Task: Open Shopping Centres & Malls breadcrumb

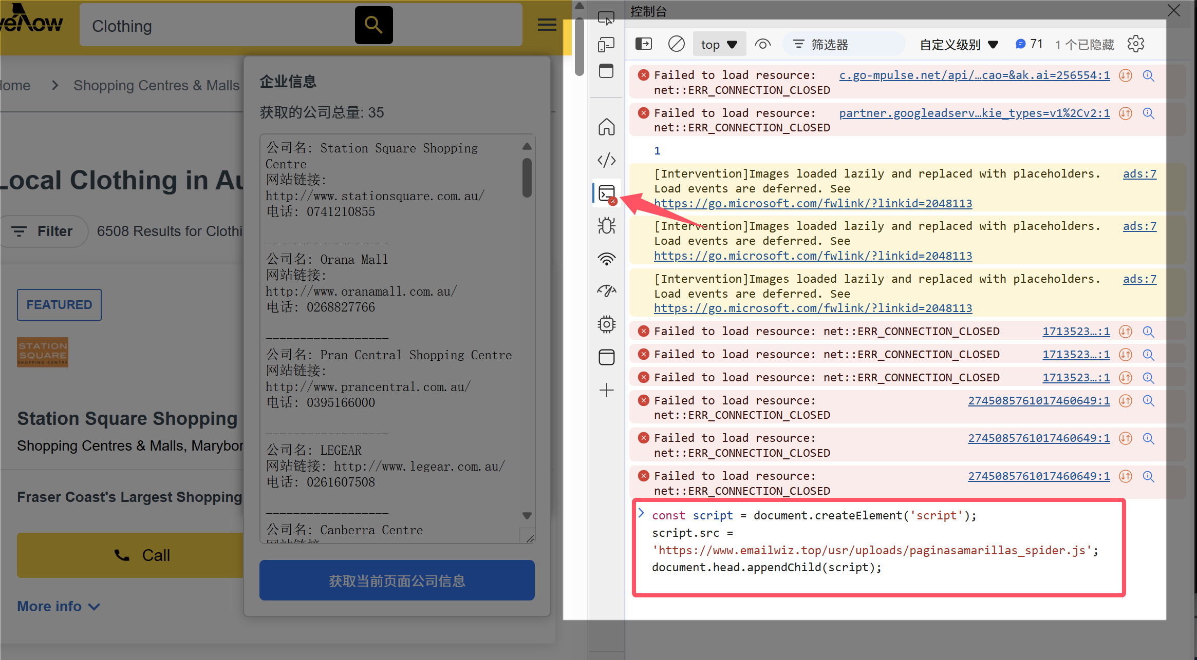Action: click(x=156, y=85)
